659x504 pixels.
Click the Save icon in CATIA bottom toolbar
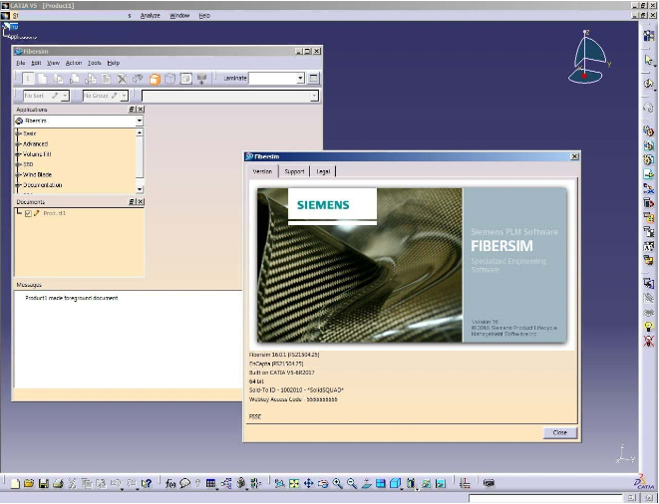pyautogui.click(x=44, y=483)
